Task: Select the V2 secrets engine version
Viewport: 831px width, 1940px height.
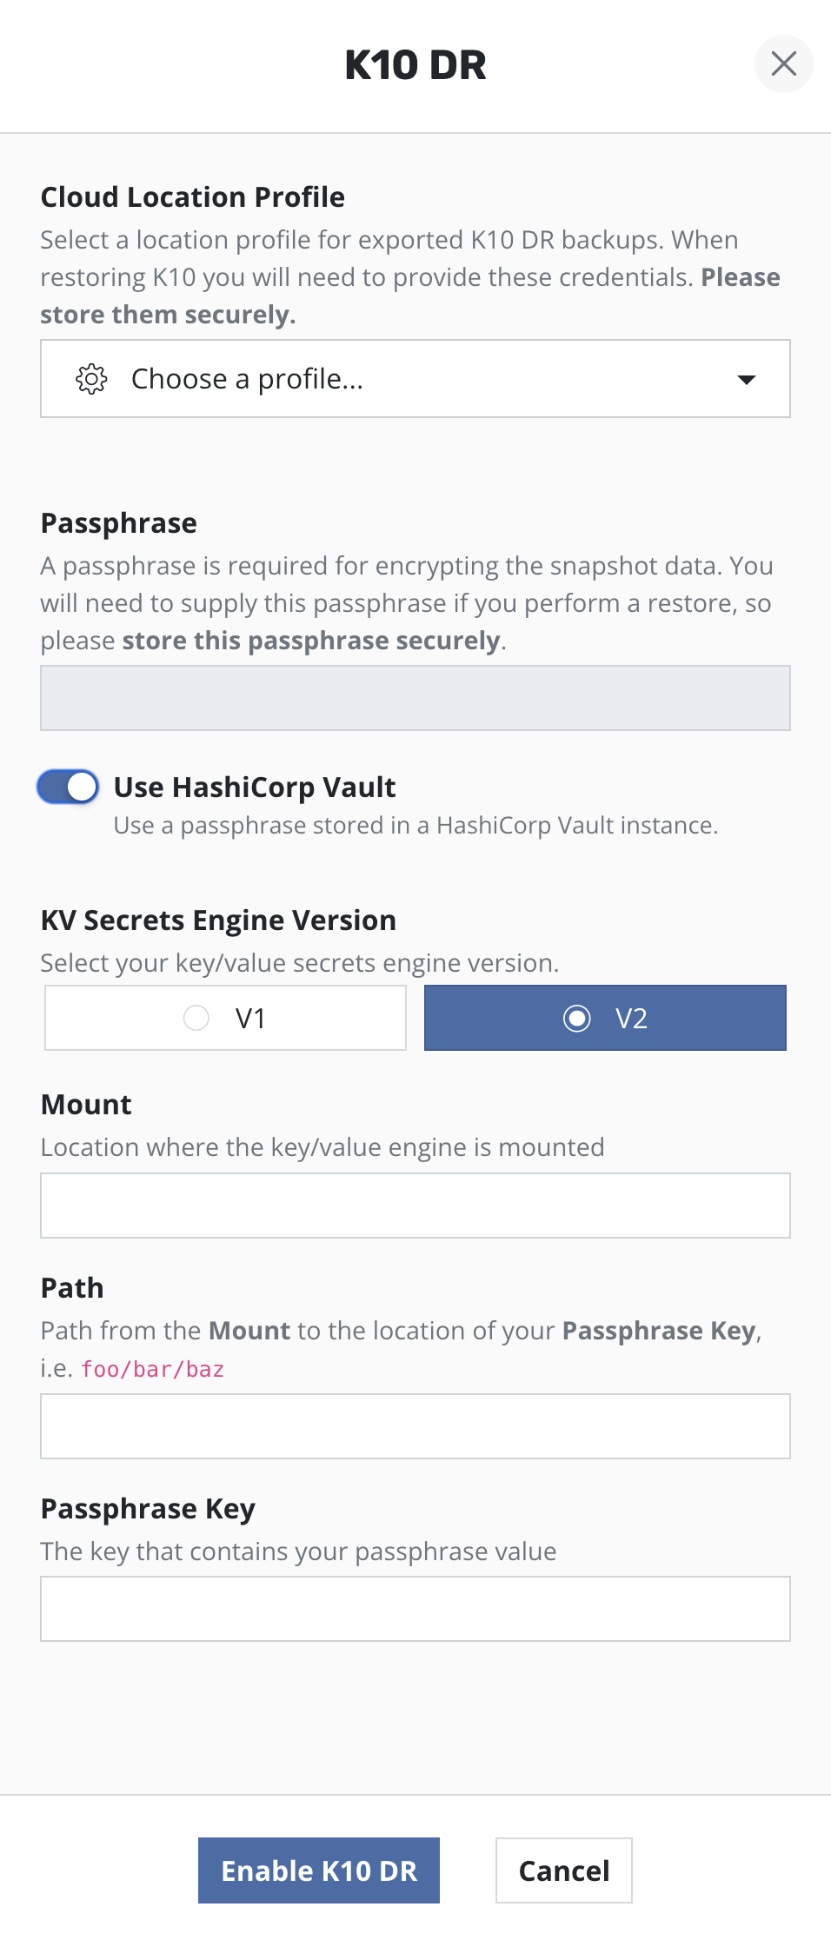Action: pos(605,1018)
